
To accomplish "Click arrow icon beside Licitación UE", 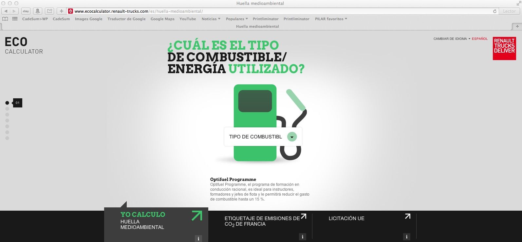I will click(408, 216).
